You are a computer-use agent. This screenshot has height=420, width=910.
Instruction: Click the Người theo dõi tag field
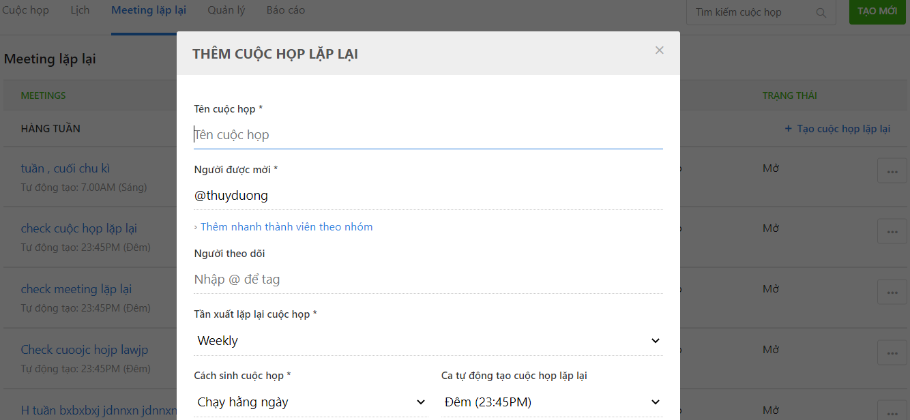[x=428, y=280]
